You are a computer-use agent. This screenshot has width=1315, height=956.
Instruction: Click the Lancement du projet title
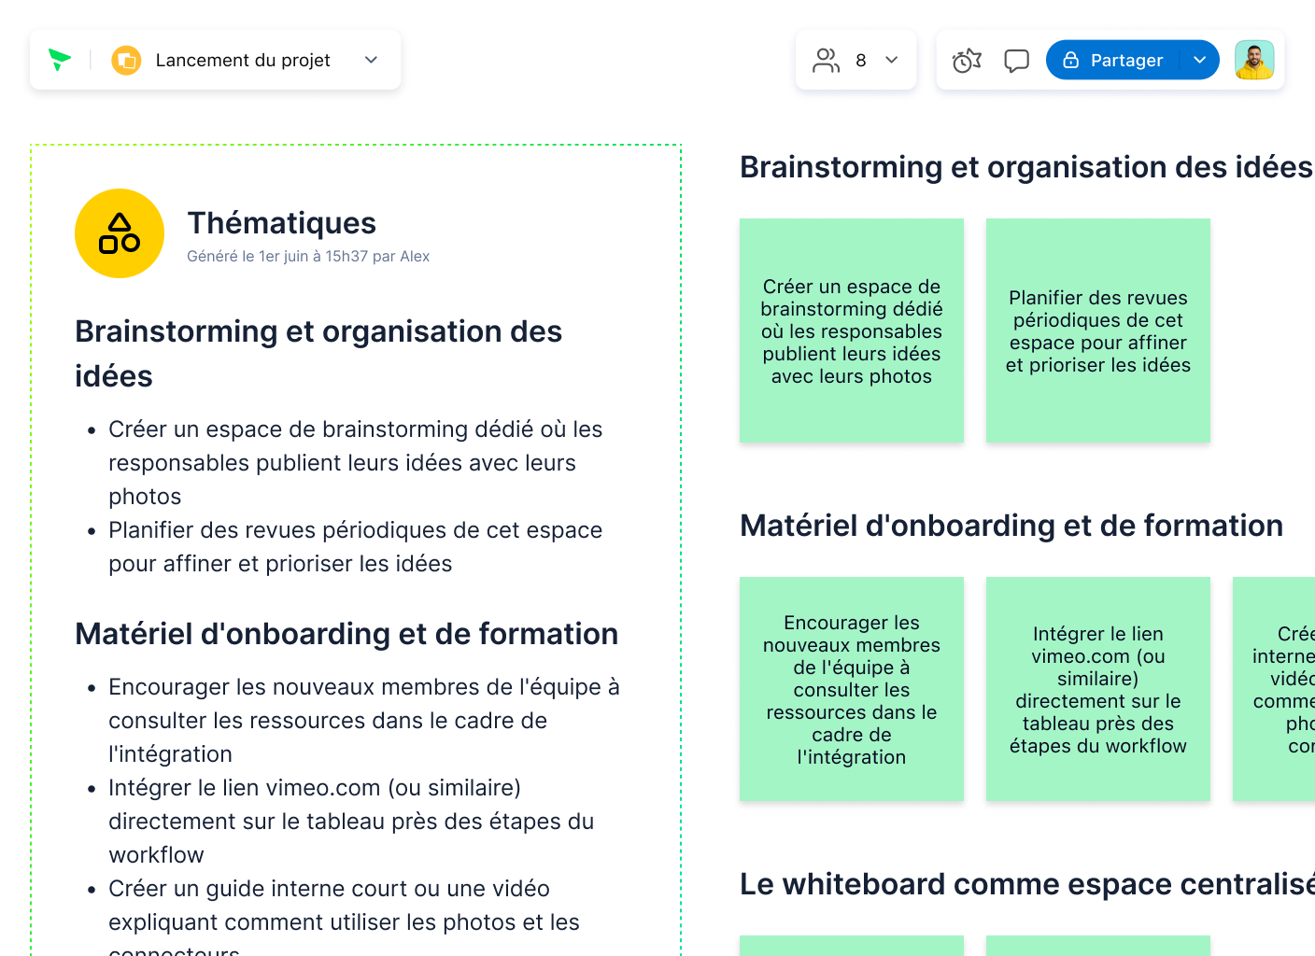pyautogui.click(x=243, y=60)
